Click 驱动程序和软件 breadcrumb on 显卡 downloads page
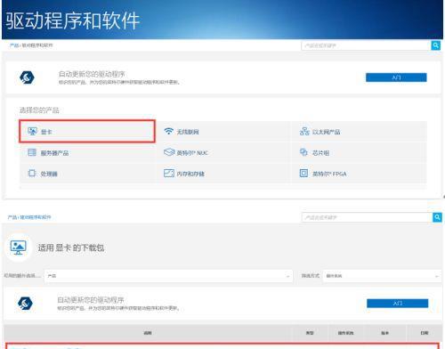 pos(36,217)
